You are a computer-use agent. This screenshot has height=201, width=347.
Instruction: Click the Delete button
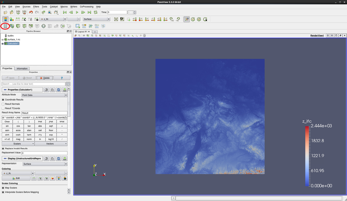[45, 78]
